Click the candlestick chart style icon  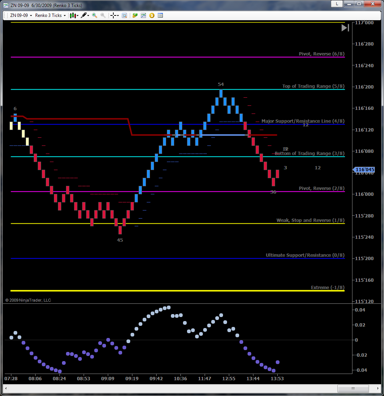coord(73,15)
